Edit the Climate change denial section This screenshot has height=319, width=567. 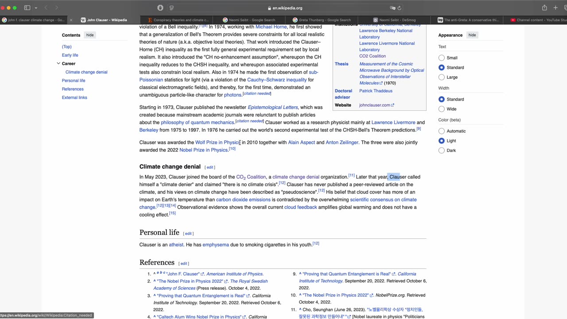pos(210,167)
